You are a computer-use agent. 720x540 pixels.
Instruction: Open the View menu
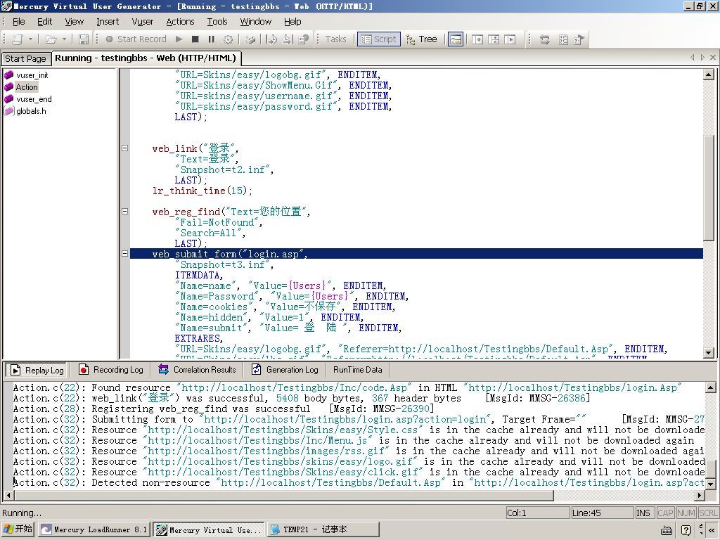(x=74, y=22)
